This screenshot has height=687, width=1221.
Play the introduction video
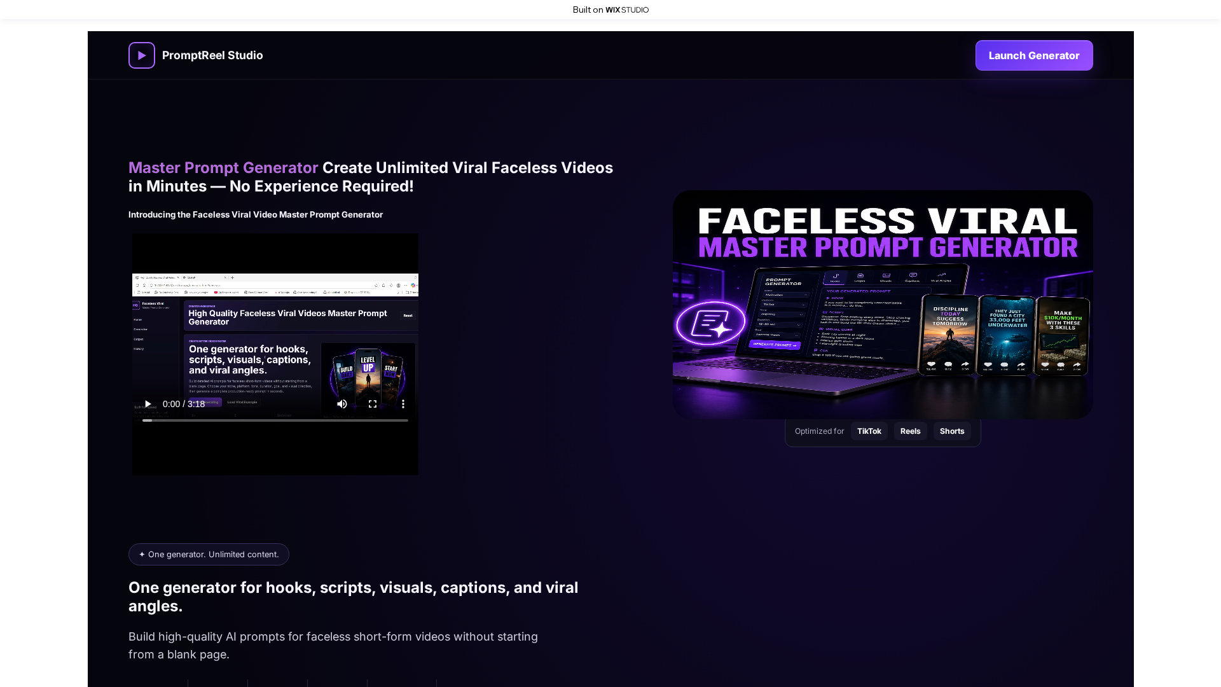pyautogui.click(x=148, y=404)
